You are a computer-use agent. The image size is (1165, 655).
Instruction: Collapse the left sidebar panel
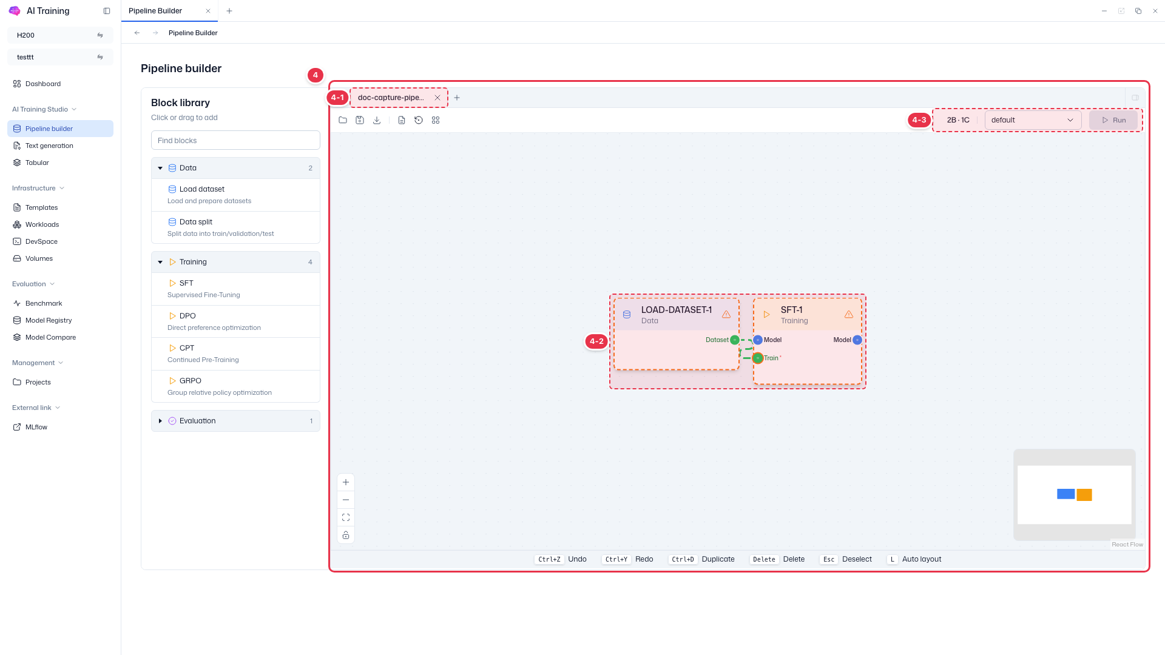(x=107, y=11)
